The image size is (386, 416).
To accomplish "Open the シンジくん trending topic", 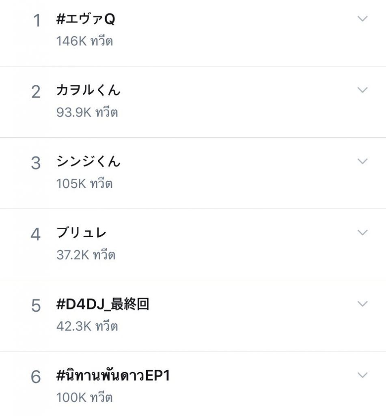I will click(x=88, y=161).
